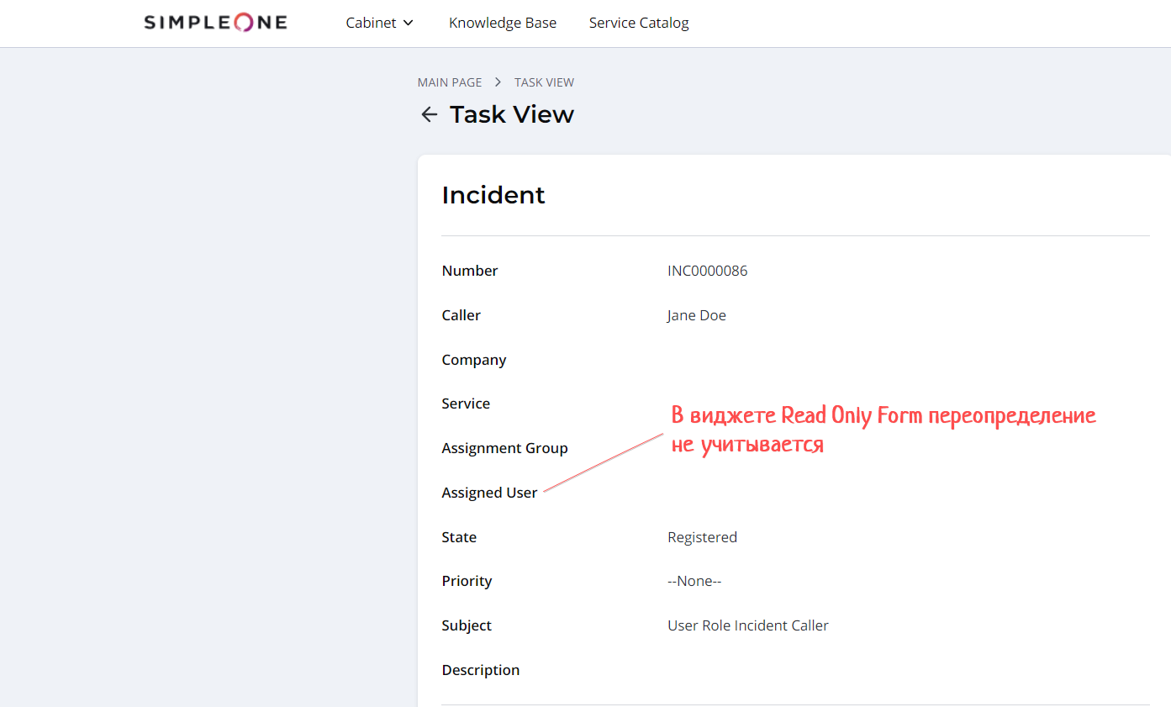Click the Incident form heading
Viewport: 1171px width, 707px height.
pyautogui.click(x=493, y=195)
